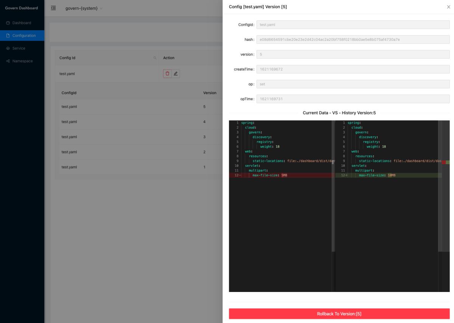Click the Namespace icon in the sidebar
454x323 pixels.
8,61
